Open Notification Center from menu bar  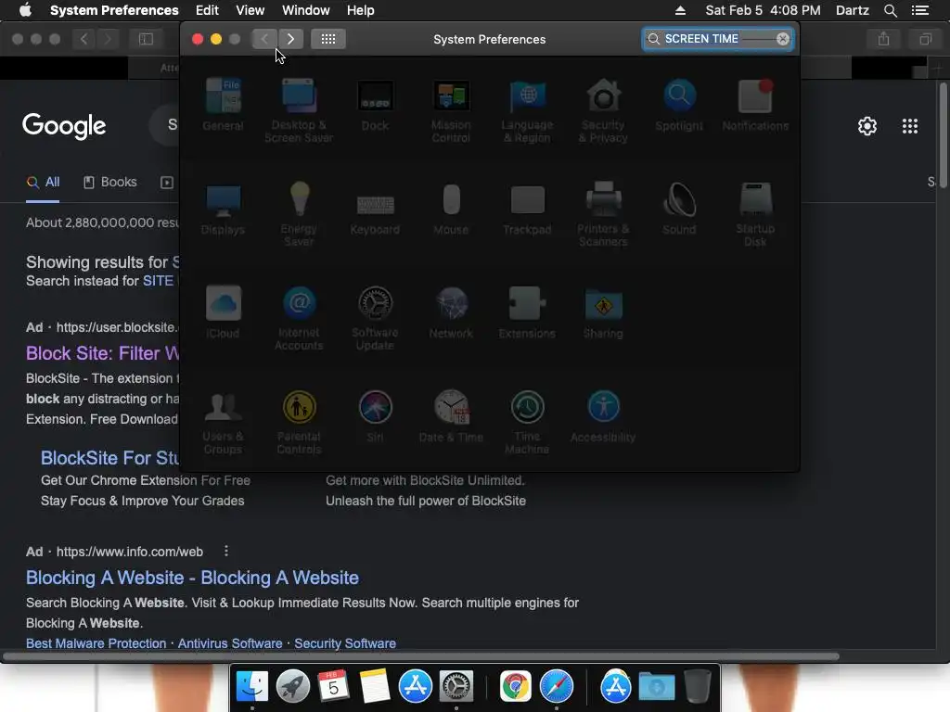coord(919,10)
